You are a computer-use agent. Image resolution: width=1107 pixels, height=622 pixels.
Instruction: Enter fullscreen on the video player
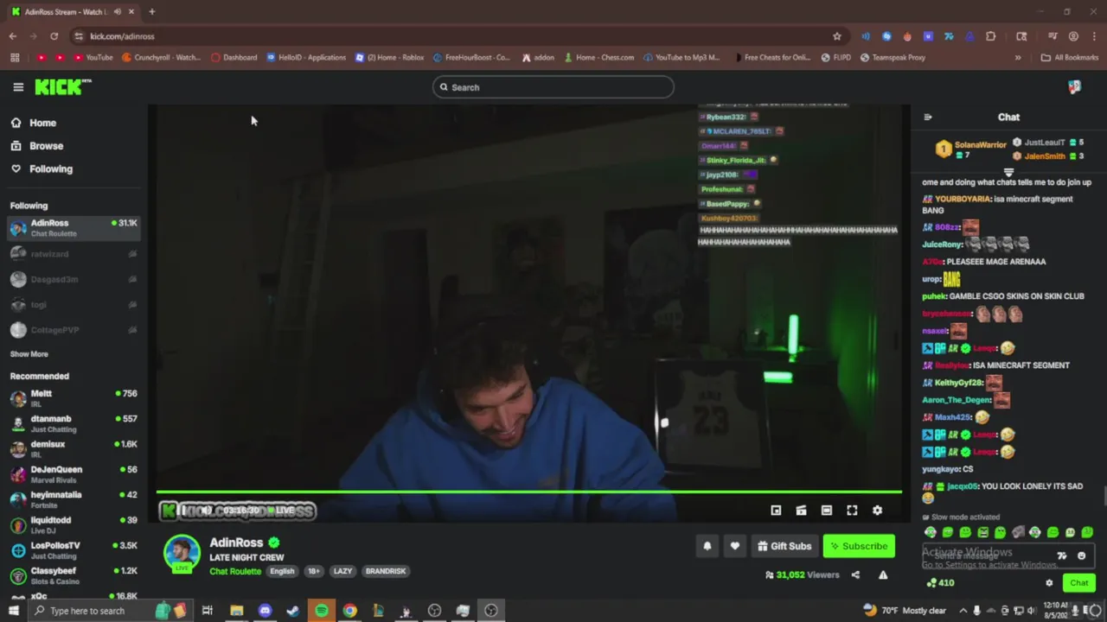pos(852,511)
